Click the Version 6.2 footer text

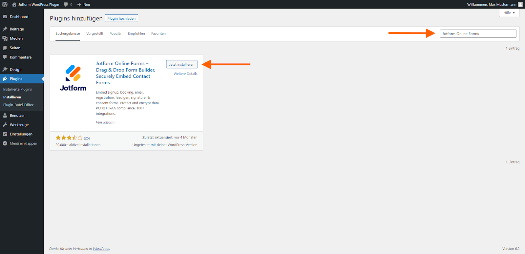pos(511,249)
